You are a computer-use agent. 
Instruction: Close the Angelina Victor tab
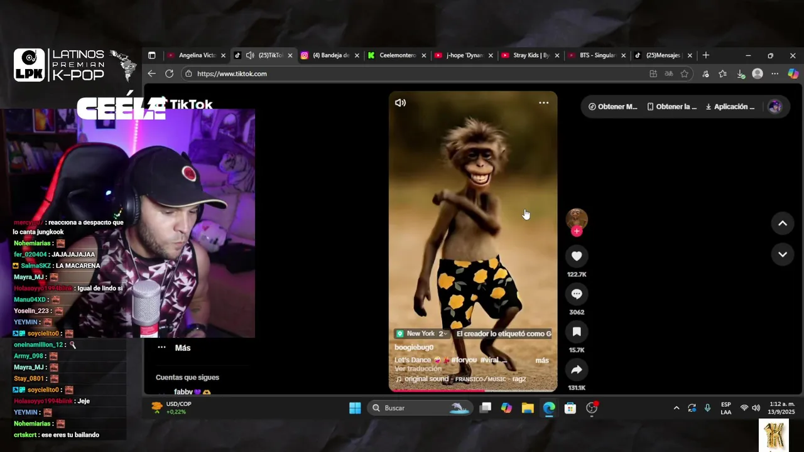(223, 55)
